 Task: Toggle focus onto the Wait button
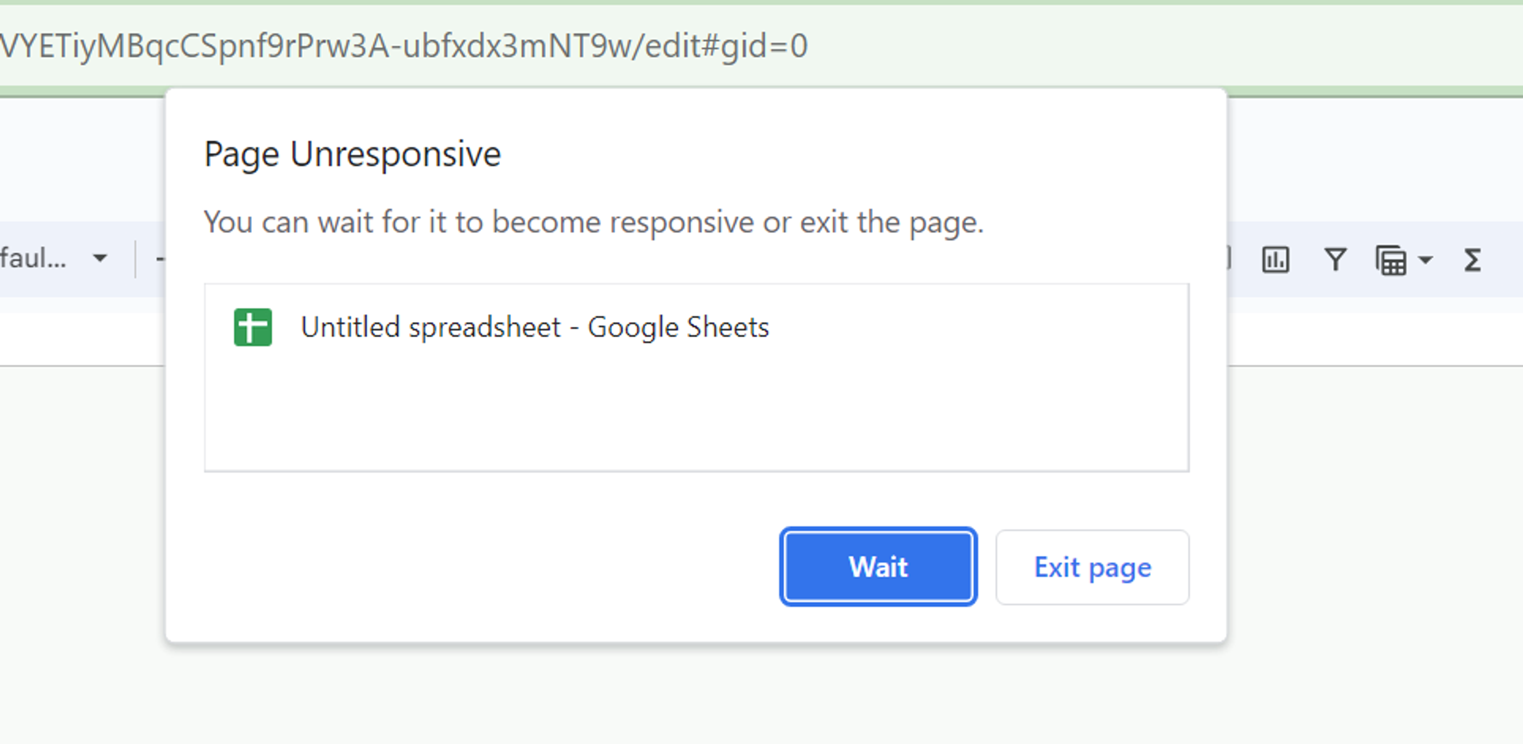click(x=878, y=567)
